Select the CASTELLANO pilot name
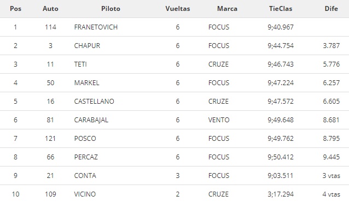Screen dimensions: 349x208 pyautogui.click(x=94, y=102)
